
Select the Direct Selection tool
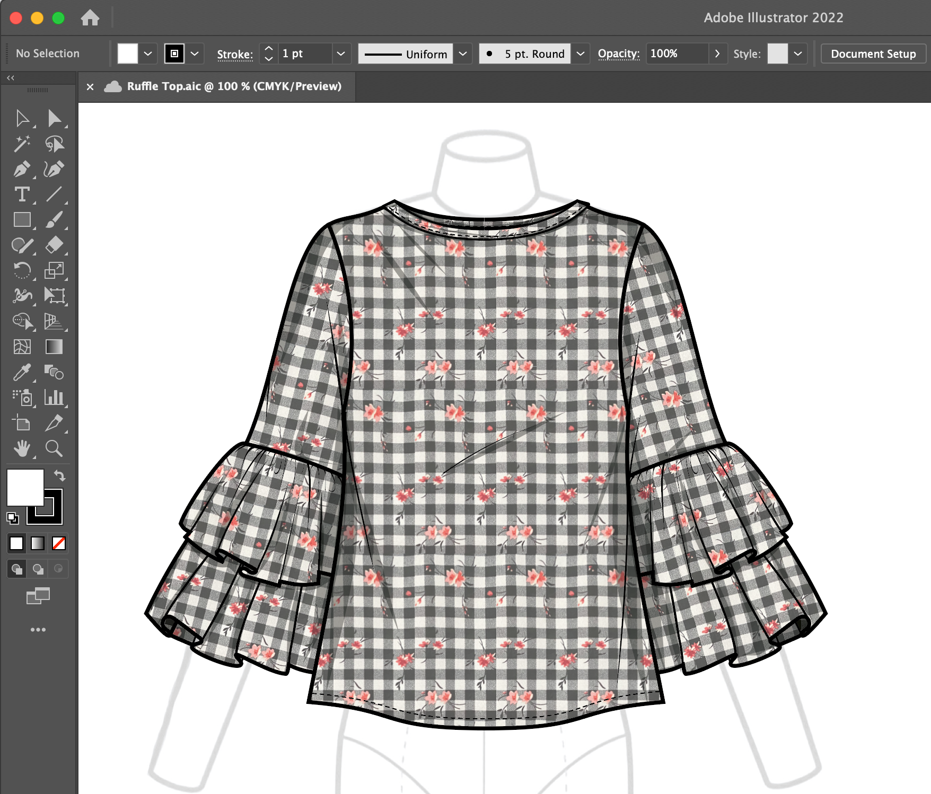(x=56, y=118)
